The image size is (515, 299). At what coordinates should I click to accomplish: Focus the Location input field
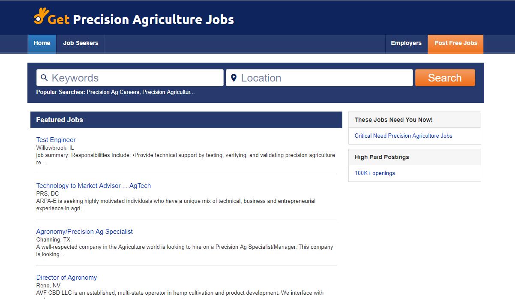click(319, 78)
